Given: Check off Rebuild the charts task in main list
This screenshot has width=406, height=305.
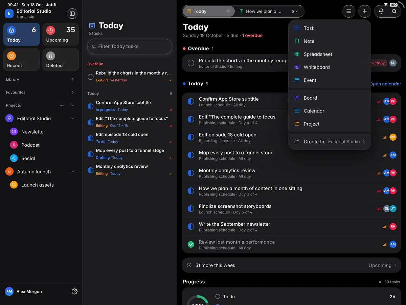Looking at the screenshot, I should click(191, 63).
